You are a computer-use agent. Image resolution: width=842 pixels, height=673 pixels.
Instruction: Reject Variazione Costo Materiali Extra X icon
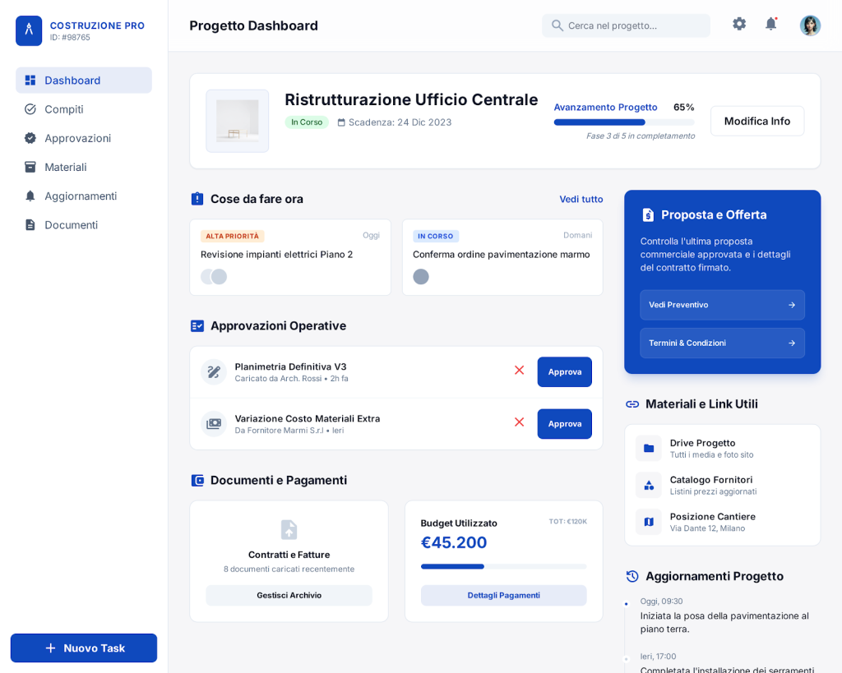pyautogui.click(x=519, y=422)
